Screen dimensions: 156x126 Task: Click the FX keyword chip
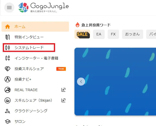[113, 34]
